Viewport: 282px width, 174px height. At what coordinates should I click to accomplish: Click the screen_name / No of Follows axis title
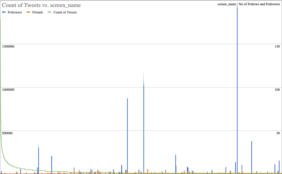(249, 4)
